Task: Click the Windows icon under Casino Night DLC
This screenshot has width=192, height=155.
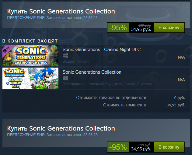Action: coord(65,56)
